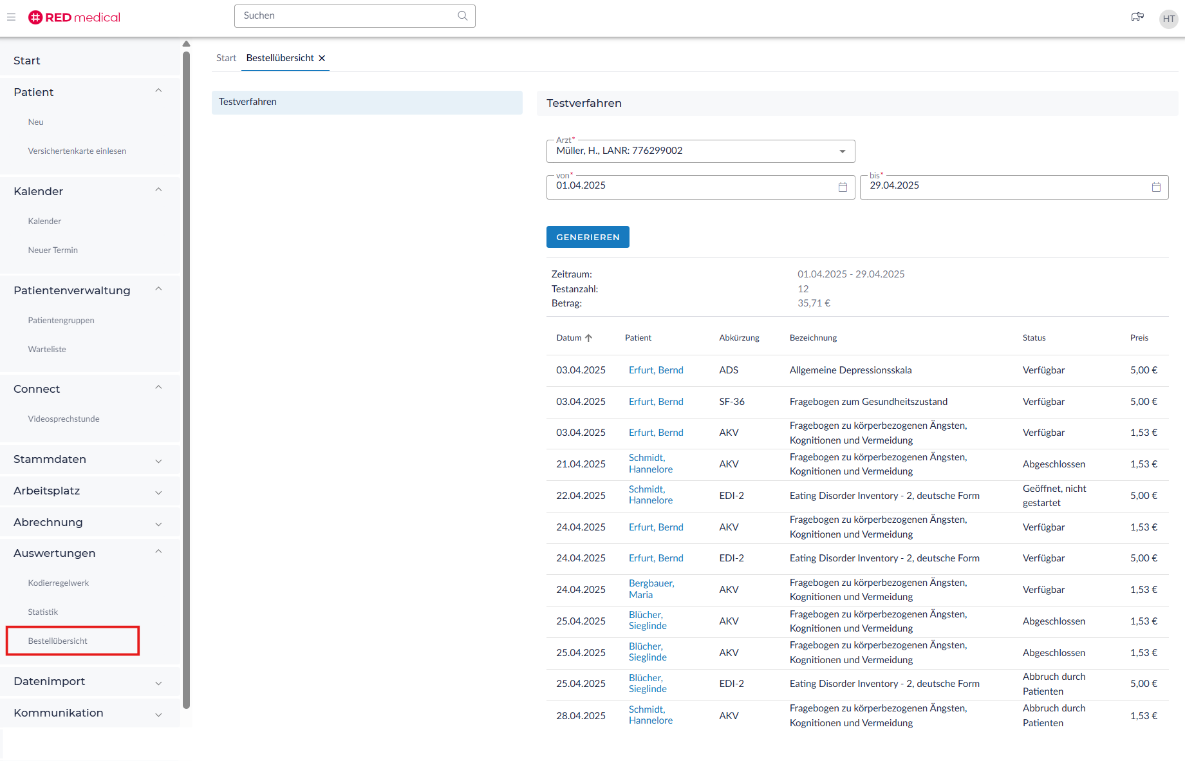
Task: Open the feedback chat icon in header
Action: pos(1137,17)
